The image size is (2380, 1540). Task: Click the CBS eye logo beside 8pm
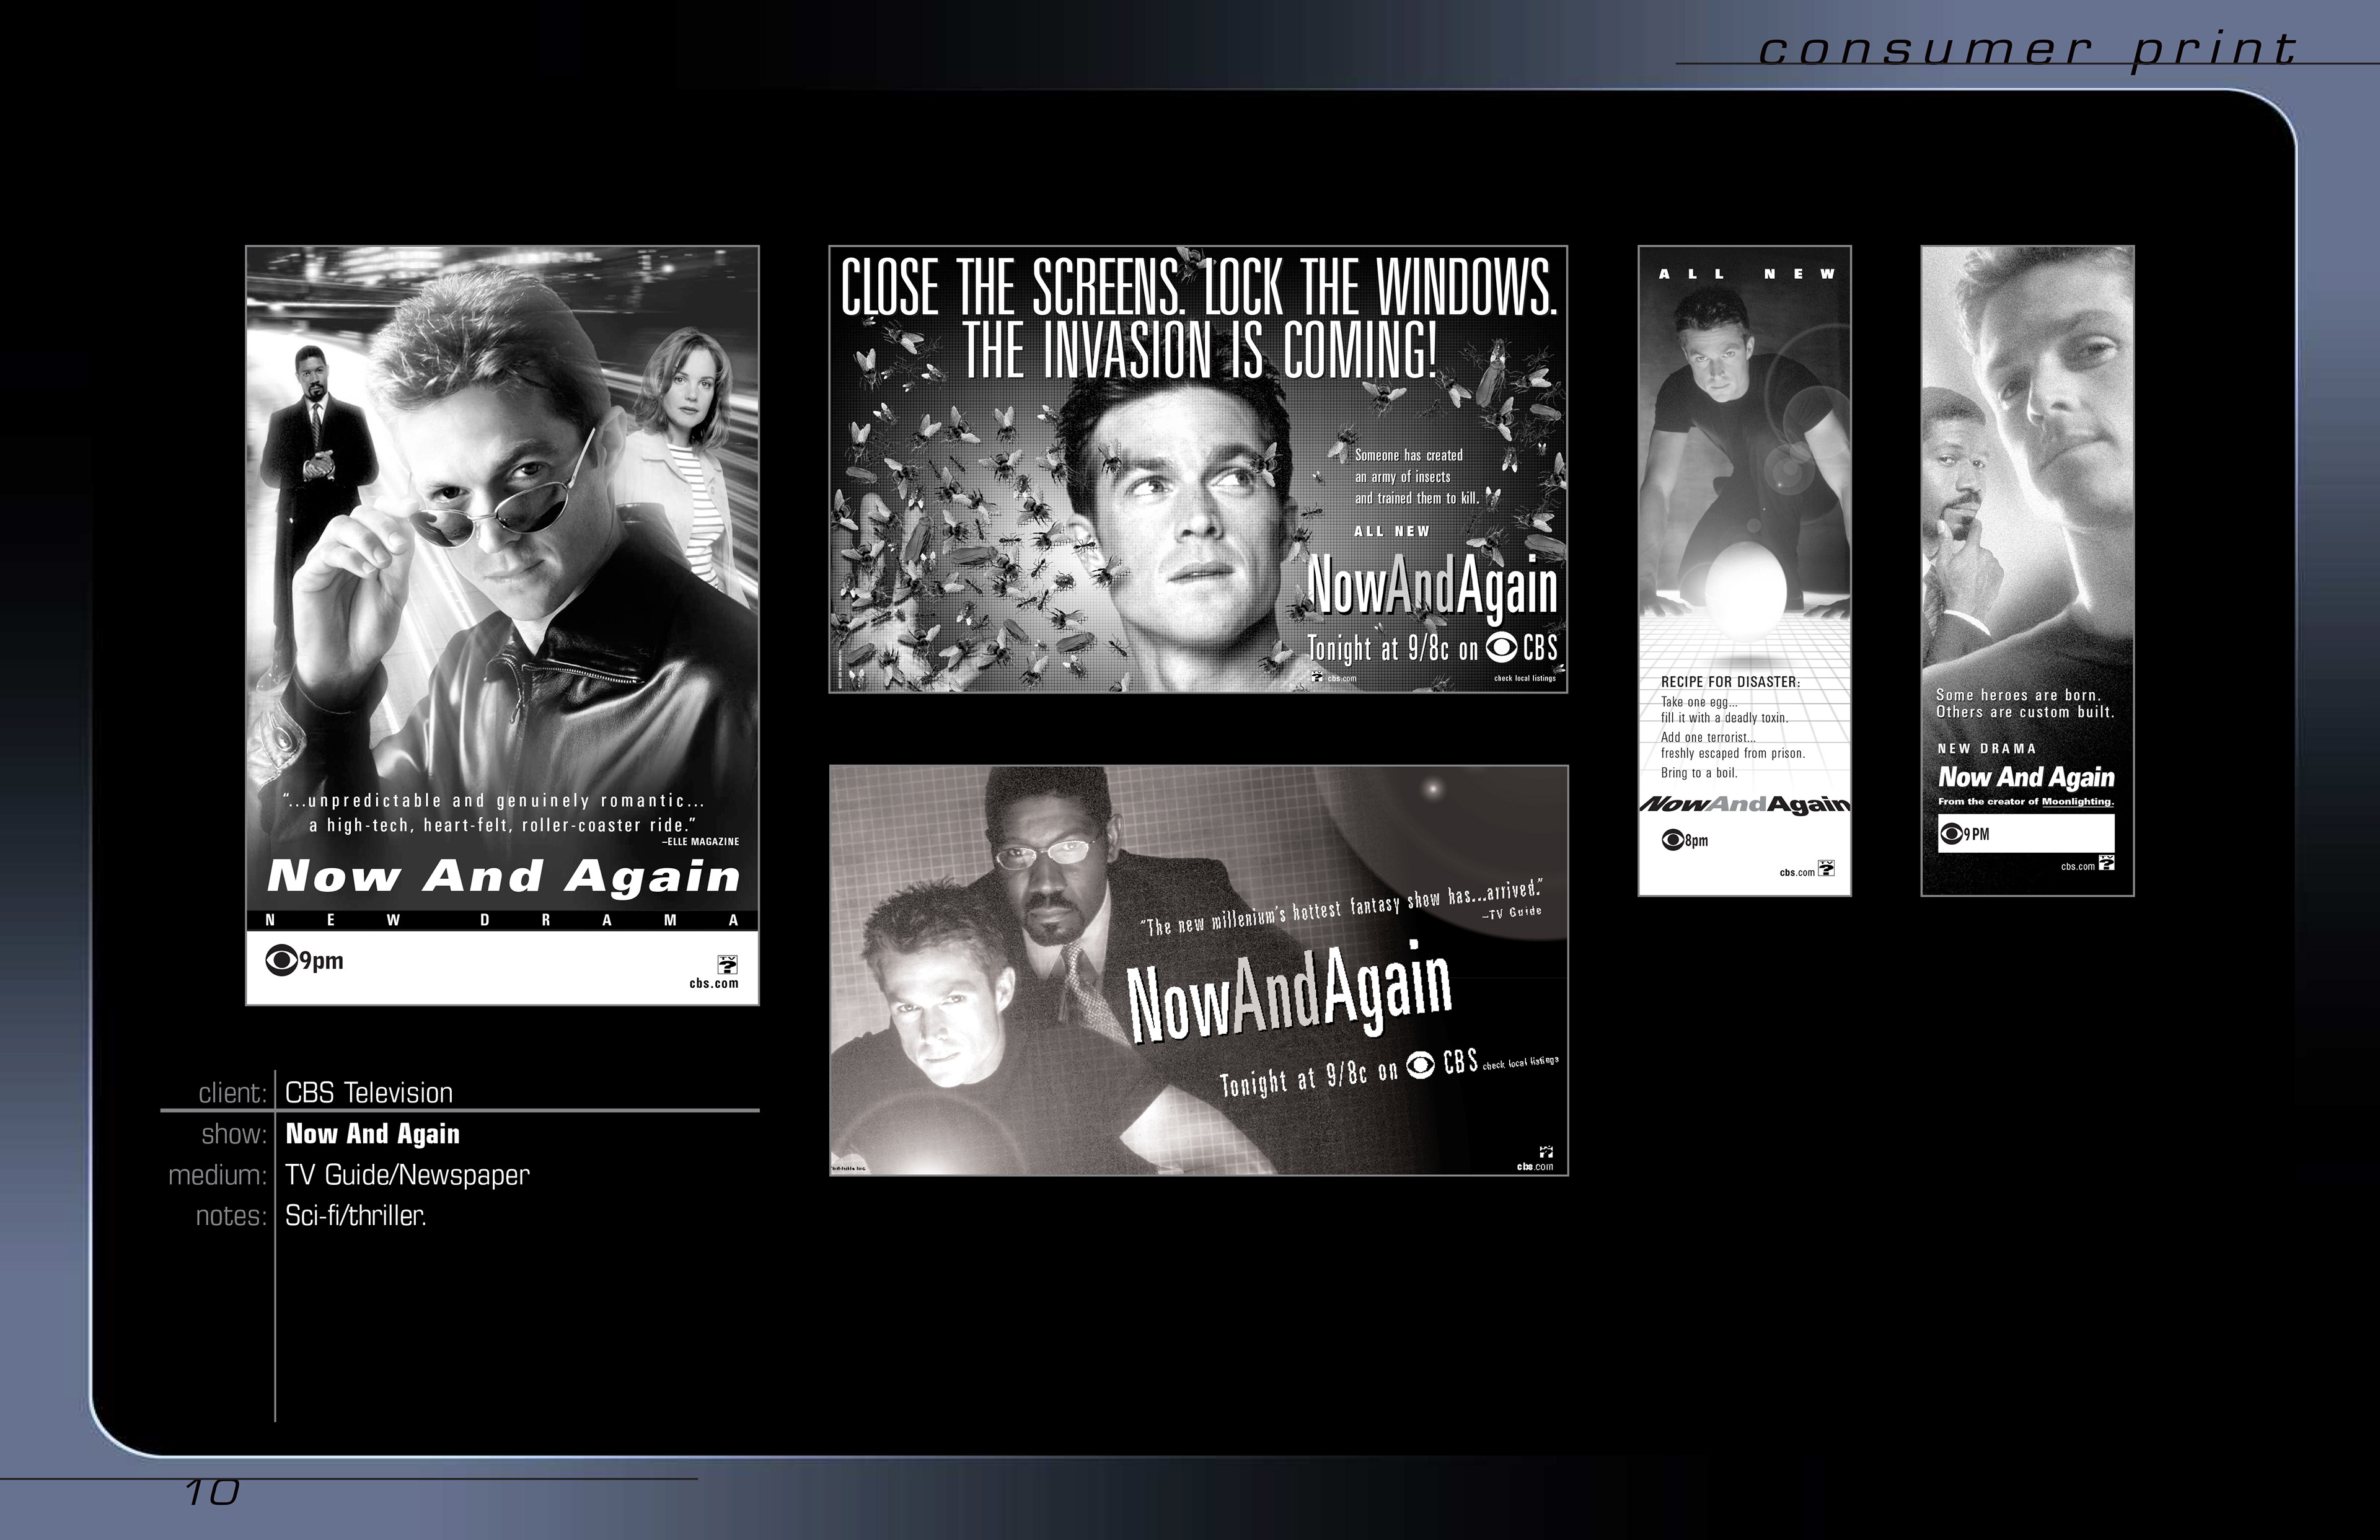point(1672,840)
